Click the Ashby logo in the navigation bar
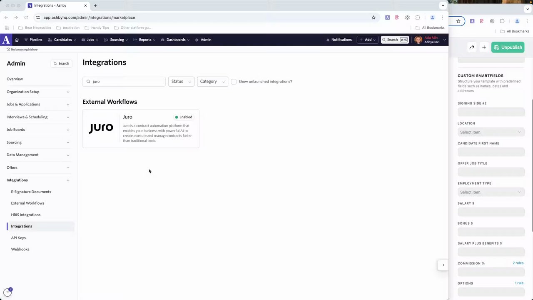Image resolution: width=533 pixels, height=300 pixels. tap(6, 40)
